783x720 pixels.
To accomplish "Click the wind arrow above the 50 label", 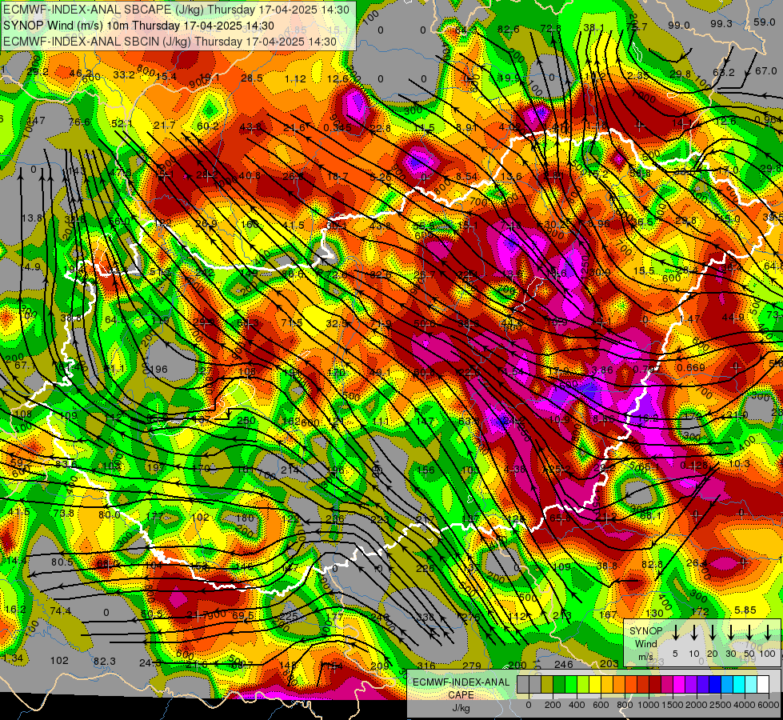I will tap(749, 632).
